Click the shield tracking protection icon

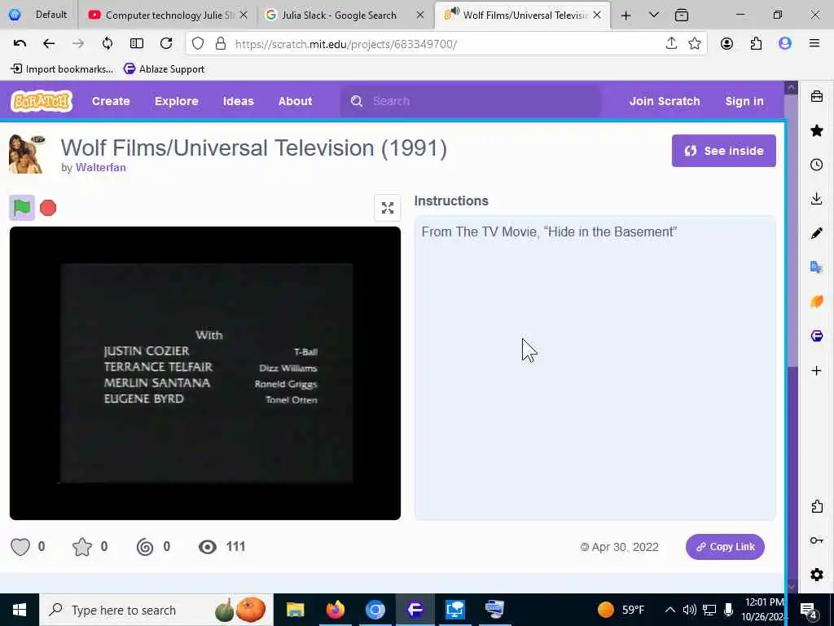pos(198,44)
